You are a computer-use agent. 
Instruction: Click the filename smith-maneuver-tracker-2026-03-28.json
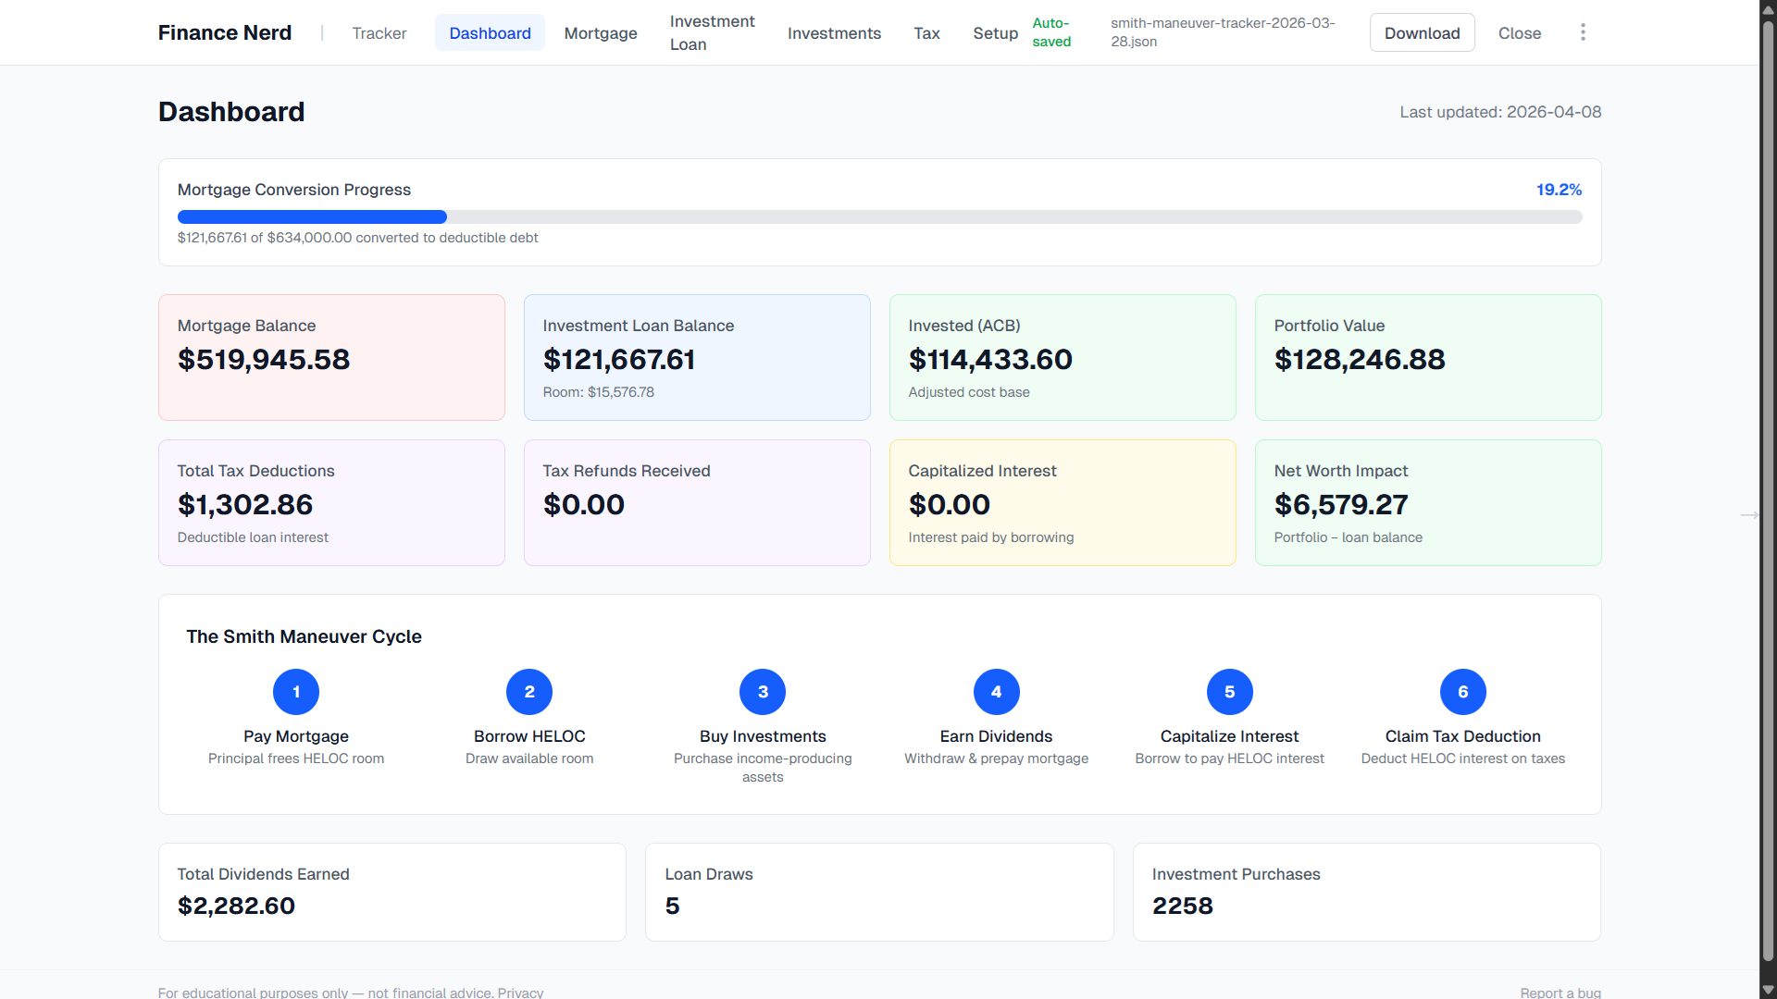click(x=1222, y=32)
